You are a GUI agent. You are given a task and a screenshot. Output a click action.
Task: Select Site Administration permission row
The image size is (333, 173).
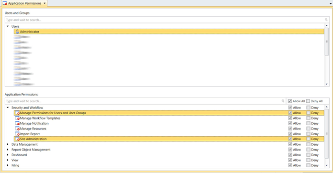point(169,139)
